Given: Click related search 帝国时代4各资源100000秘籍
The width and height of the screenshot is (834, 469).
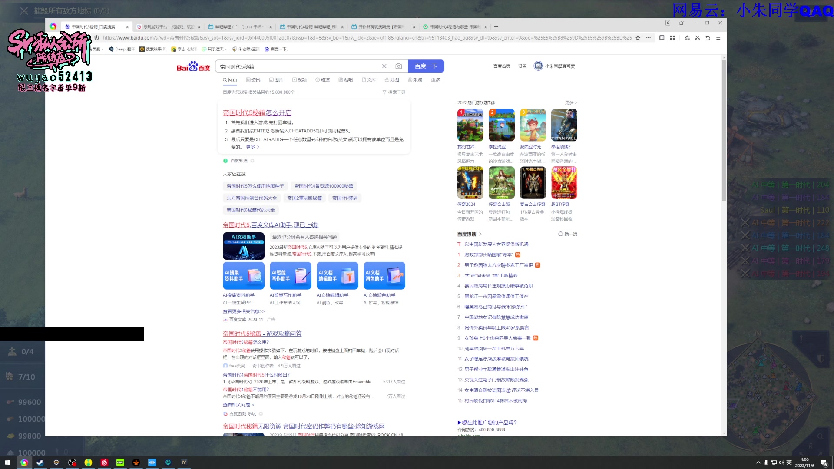Looking at the screenshot, I should pyautogui.click(x=324, y=186).
